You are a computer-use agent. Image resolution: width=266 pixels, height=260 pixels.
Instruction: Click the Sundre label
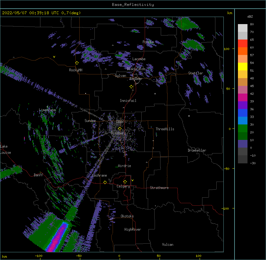point(90,121)
